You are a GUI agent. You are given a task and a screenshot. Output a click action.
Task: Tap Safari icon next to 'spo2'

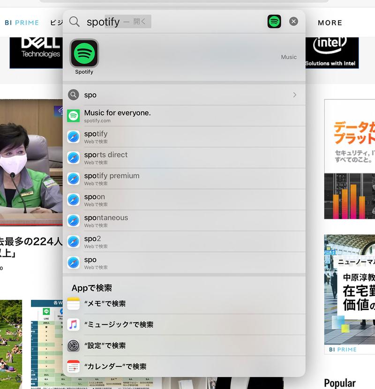point(74,242)
